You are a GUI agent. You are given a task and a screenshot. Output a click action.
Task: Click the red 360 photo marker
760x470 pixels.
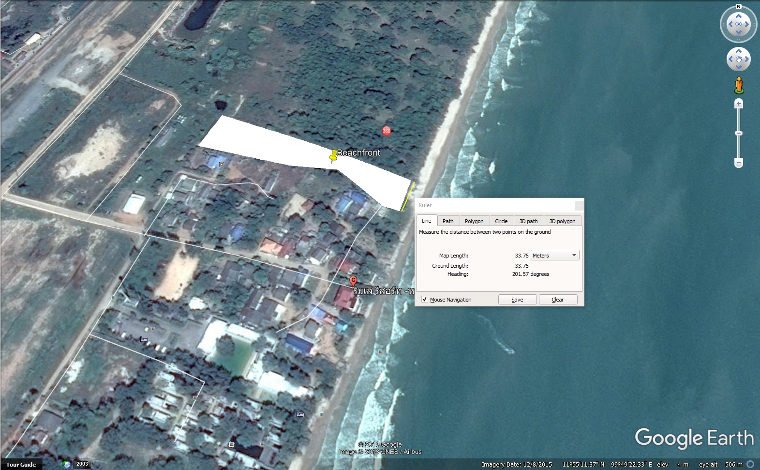pyautogui.click(x=387, y=131)
